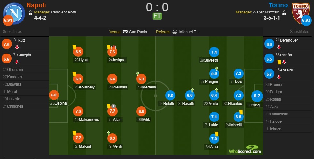Open the WhoScored.com logo link
Viewport: 314px width, 159px height.
[245, 150]
